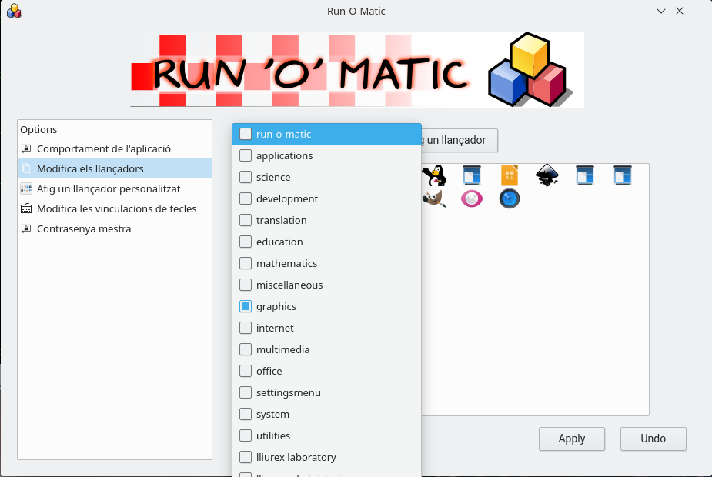Uncheck the graphics checkbox
The height and width of the screenshot is (477, 712).
point(246,306)
